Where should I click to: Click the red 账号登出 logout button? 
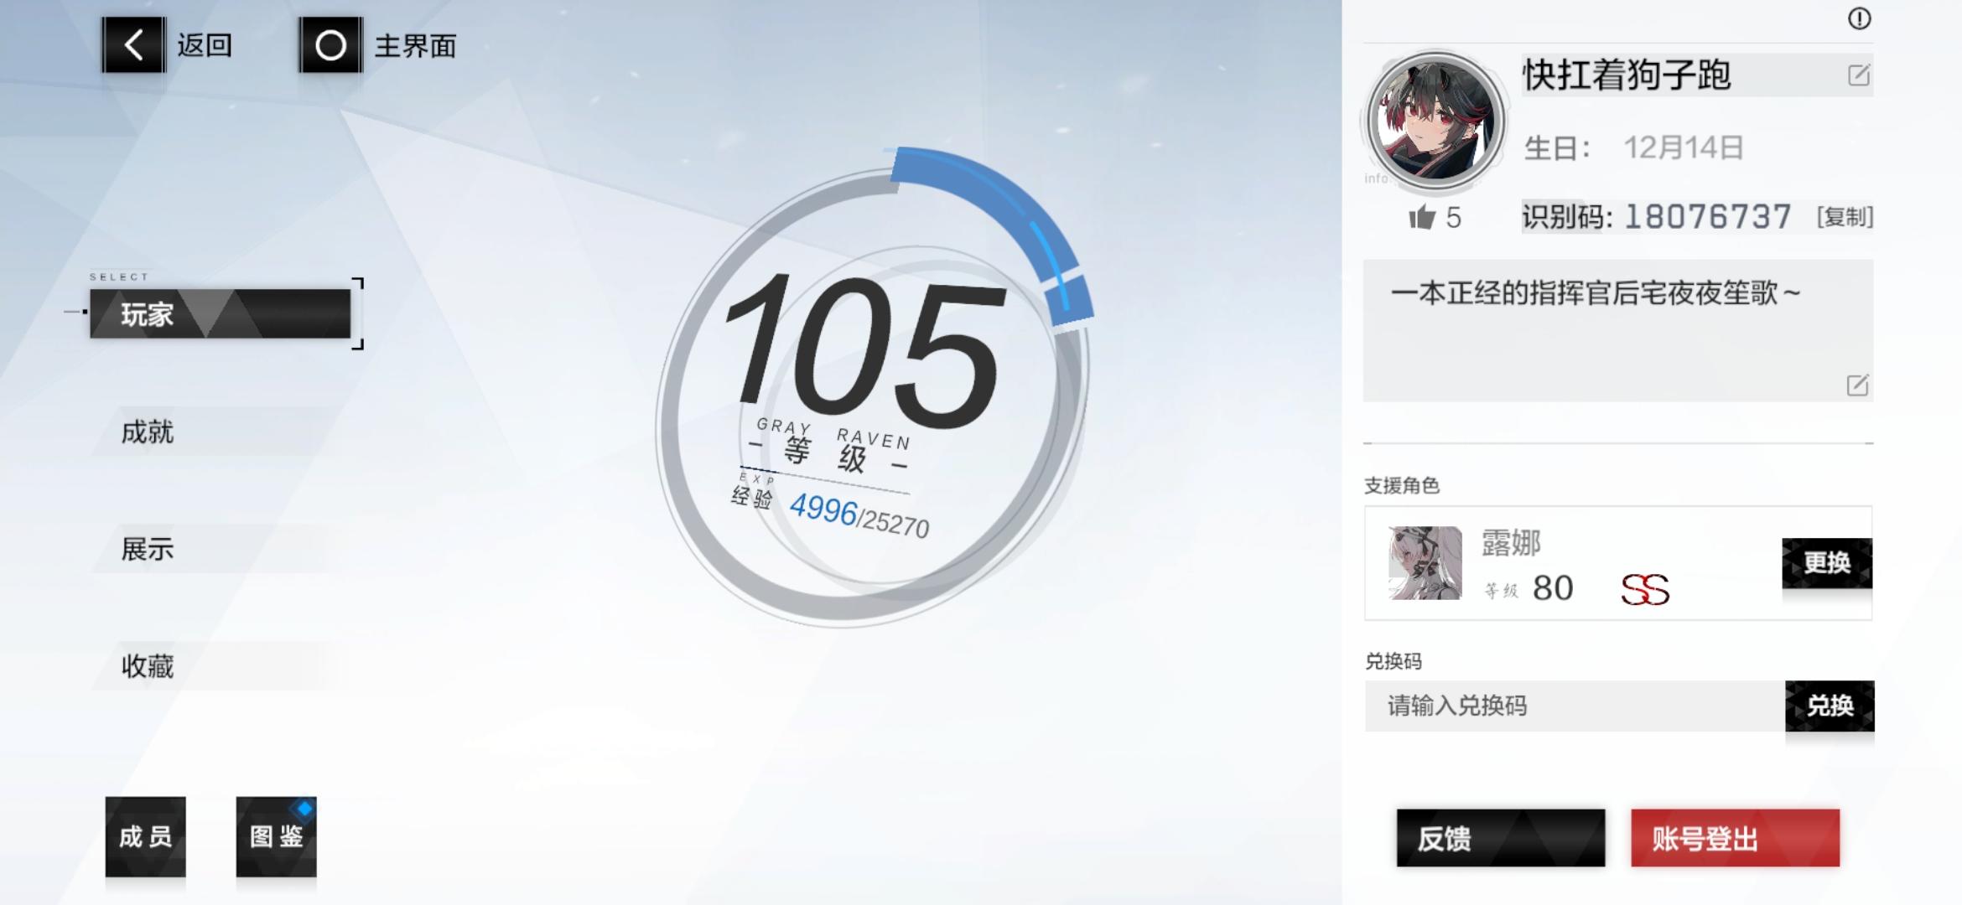pos(1735,838)
